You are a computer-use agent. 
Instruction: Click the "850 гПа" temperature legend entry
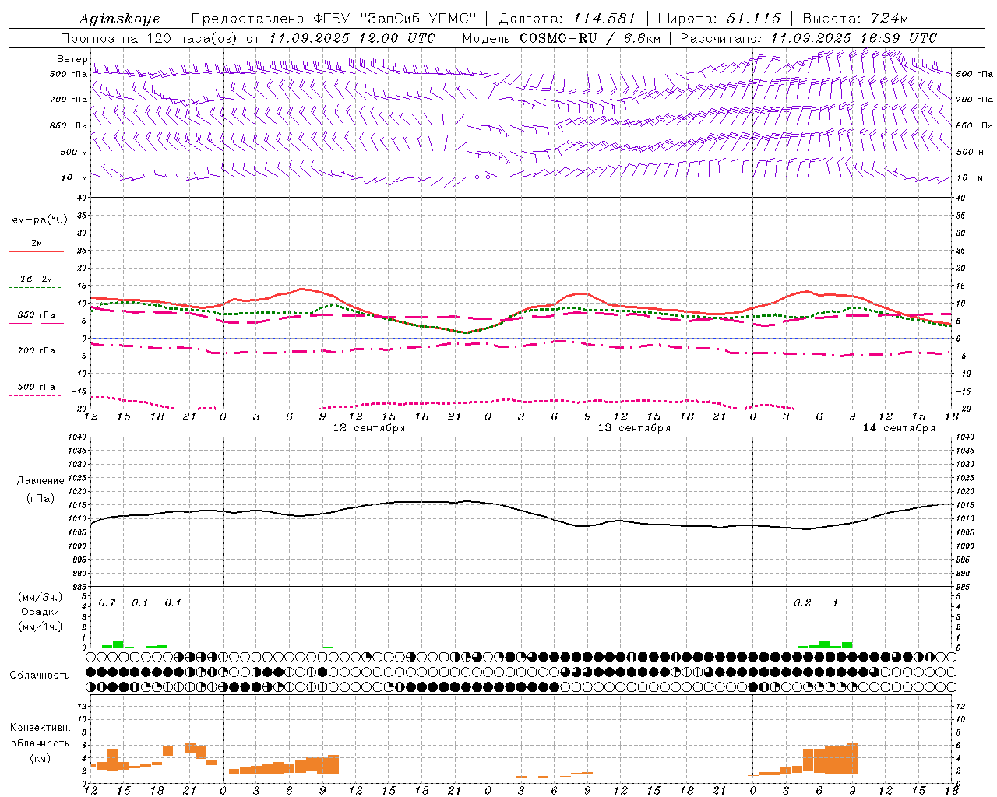point(37,315)
